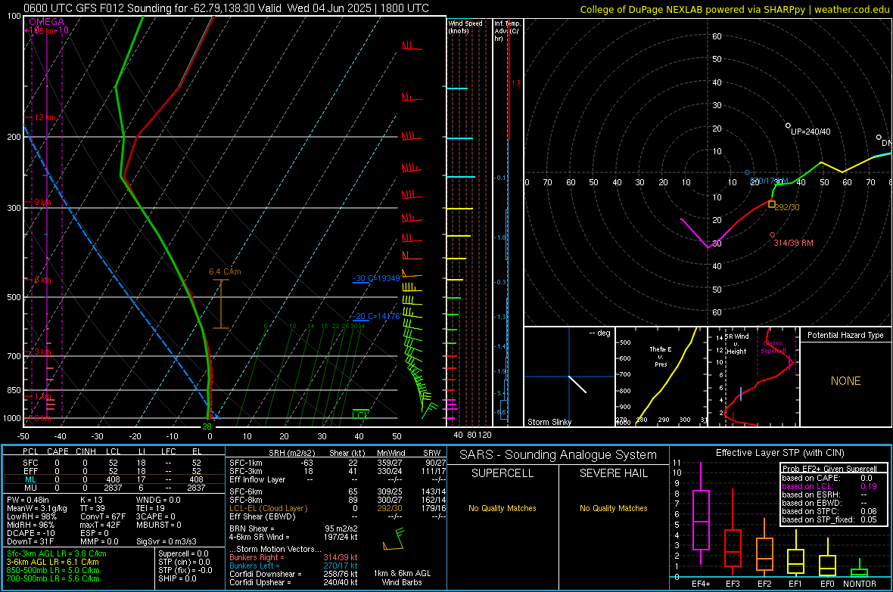Image resolution: width=893 pixels, height=592 pixels.
Task: Click the 1km & 6km wind barb graphic
Action: pos(394,540)
